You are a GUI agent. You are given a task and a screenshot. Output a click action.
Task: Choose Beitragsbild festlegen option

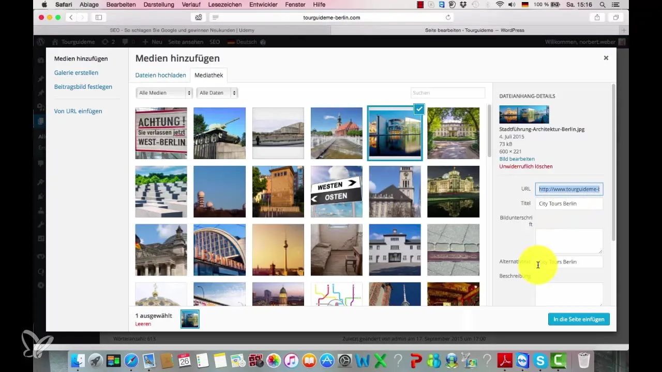[x=83, y=87]
